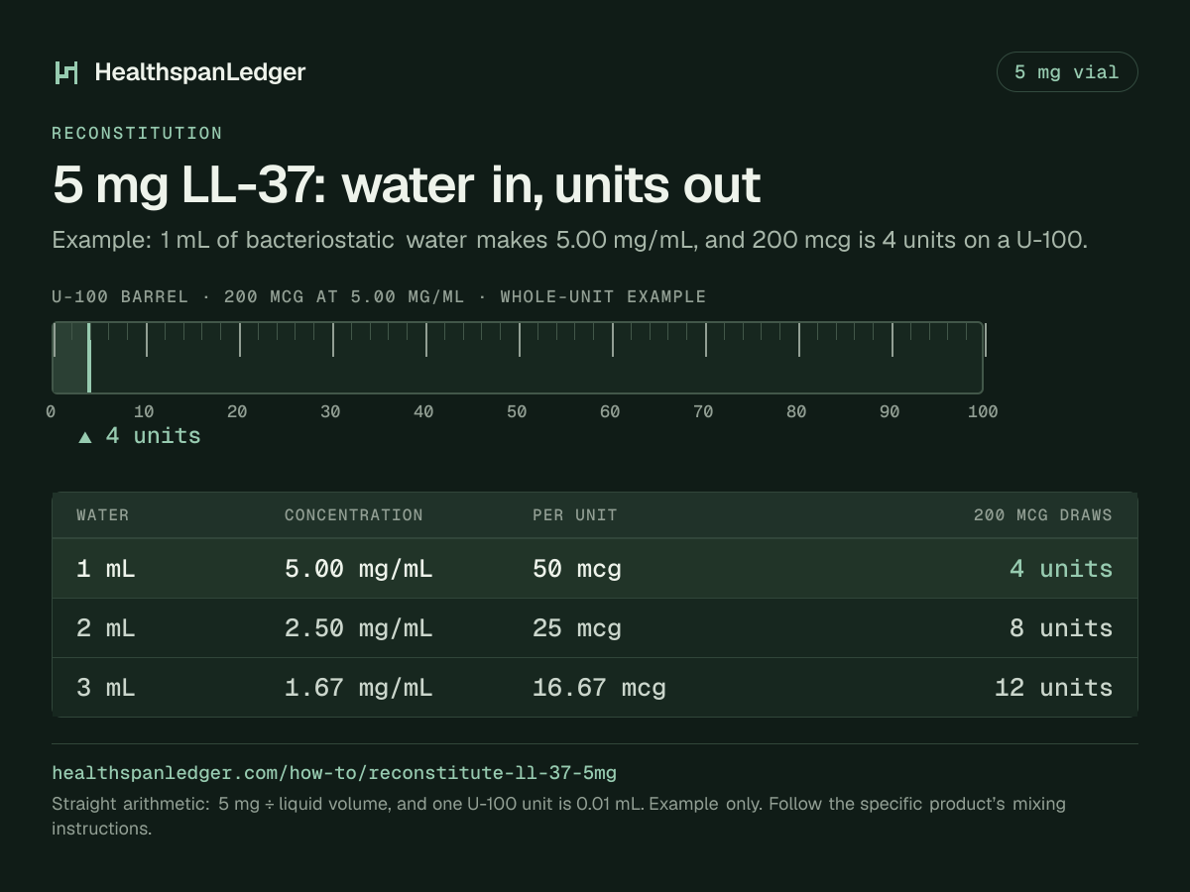Screen dimensions: 1190x892
Task: Click the U-100 BARREL caption above the syringe
Action: point(379,297)
